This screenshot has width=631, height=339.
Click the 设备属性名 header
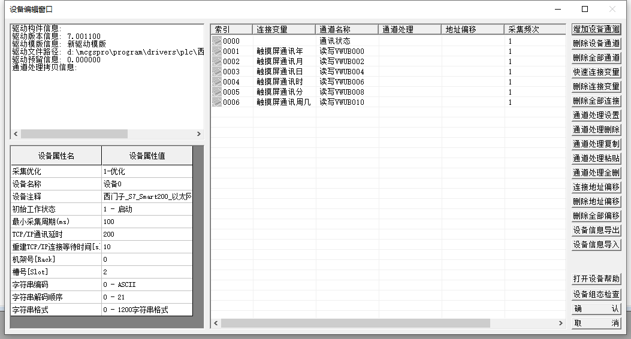(x=56, y=156)
